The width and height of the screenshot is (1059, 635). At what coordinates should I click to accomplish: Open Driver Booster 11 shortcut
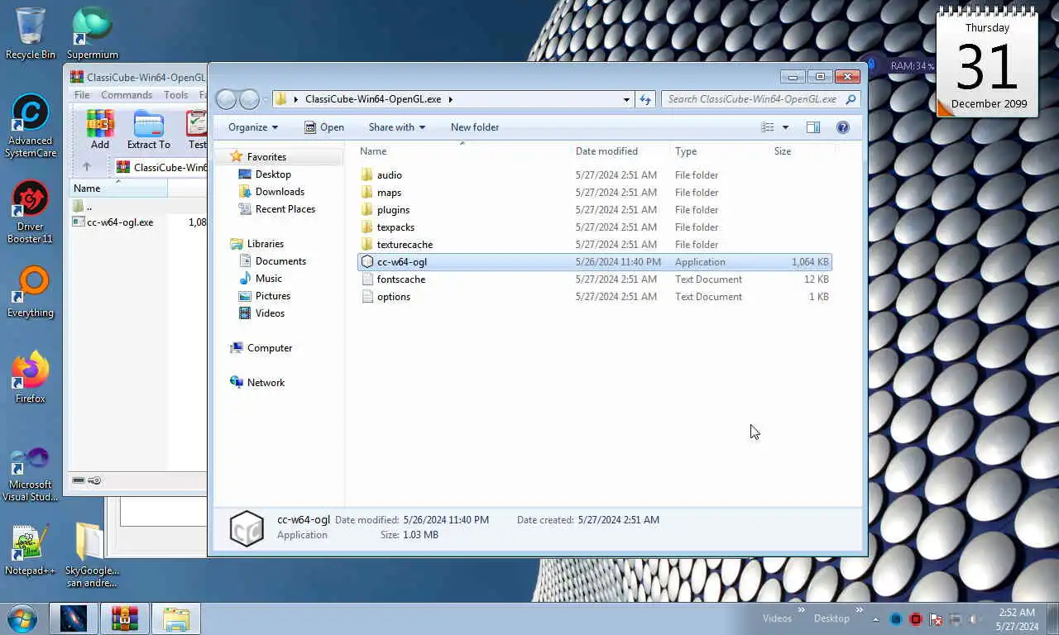click(x=31, y=212)
